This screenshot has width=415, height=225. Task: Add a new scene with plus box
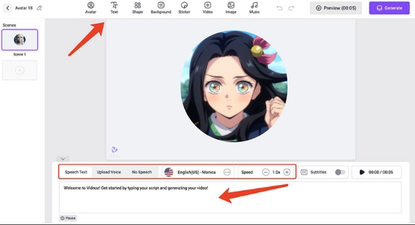pyautogui.click(x=20, y=70)
